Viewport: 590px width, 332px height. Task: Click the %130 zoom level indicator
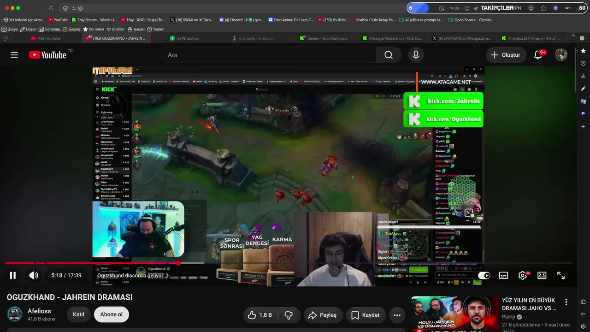(454, 8)
